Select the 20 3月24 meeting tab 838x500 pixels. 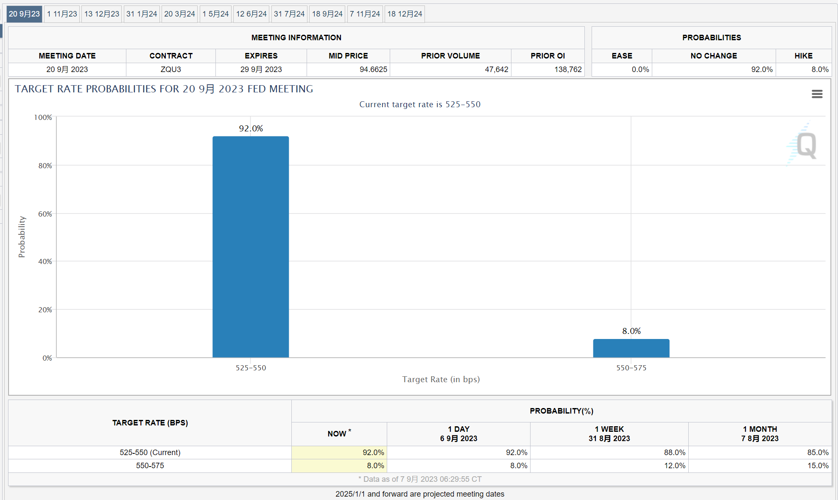pos(179,14)
